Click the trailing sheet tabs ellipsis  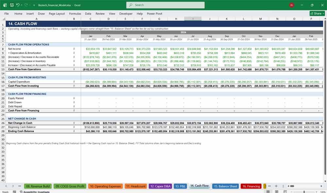coord(269,186)
